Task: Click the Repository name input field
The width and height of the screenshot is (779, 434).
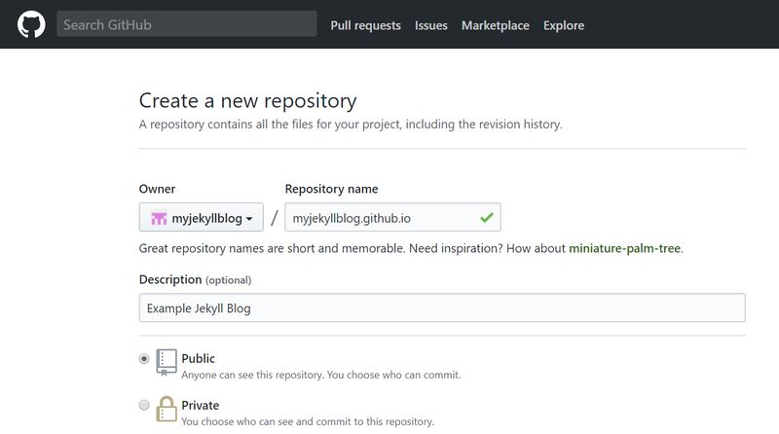Action: tap(392, 217)
